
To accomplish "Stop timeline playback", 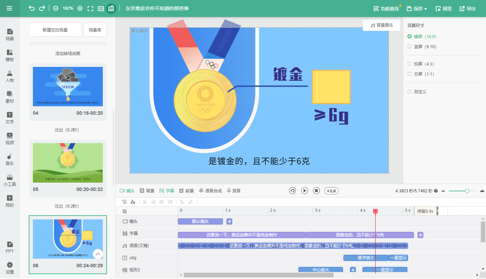I will pyautogui.click(x=316, y=191).
